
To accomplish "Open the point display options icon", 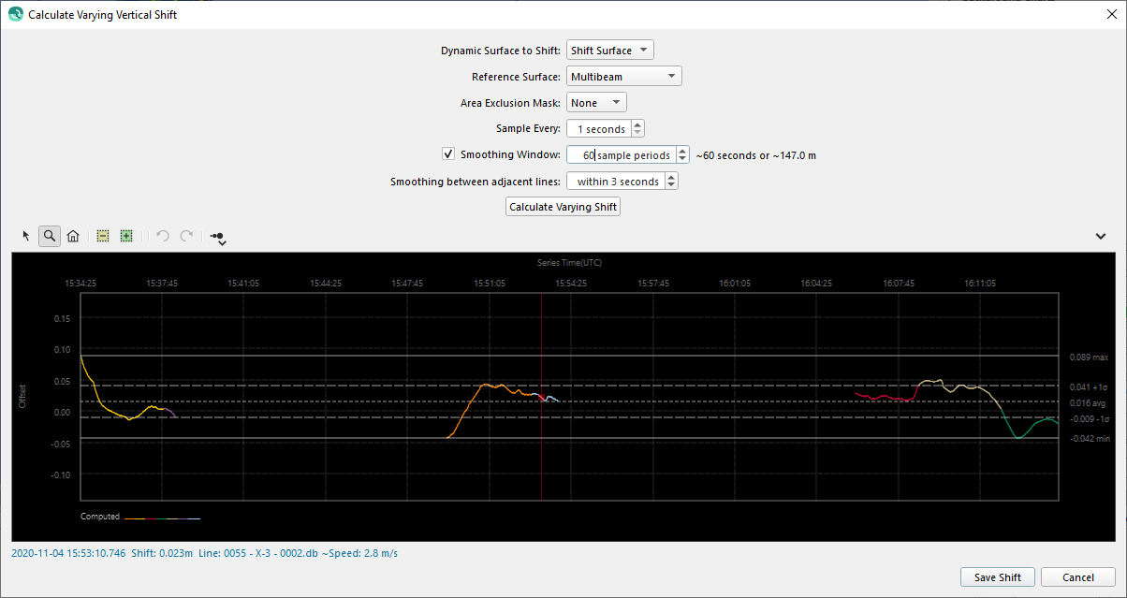I will click(216, 238).
